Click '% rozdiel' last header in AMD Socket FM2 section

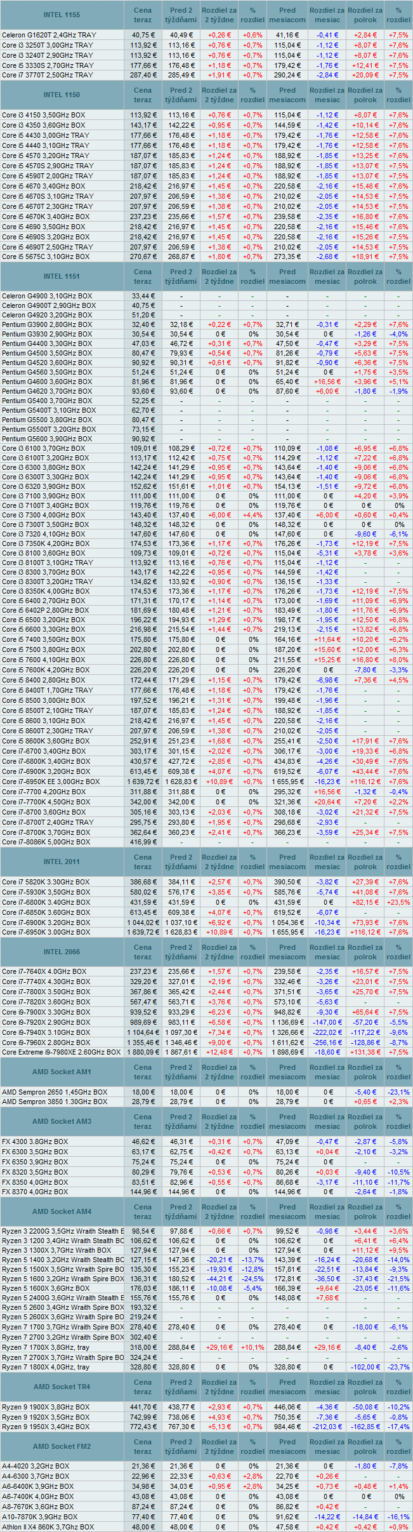pos(398,1446)
